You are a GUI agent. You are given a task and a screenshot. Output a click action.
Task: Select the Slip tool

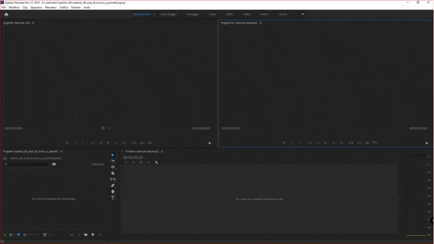[113, 179]
